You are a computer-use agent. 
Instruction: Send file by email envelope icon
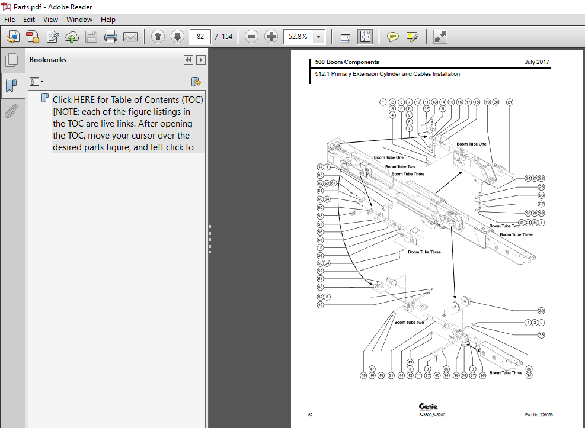tap(130, 37)
